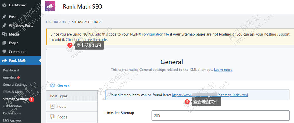Click the Comments bubble icon
The image size is (294, 123).
tap(4, 51)
